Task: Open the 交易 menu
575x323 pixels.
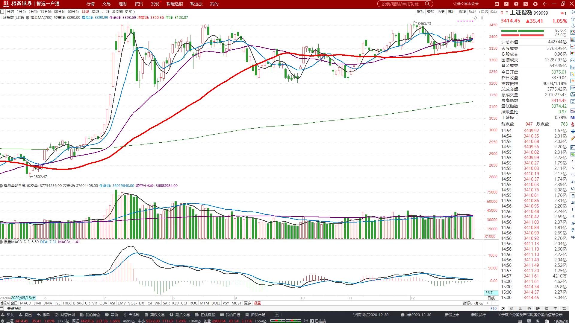Action: coord(106,4)
